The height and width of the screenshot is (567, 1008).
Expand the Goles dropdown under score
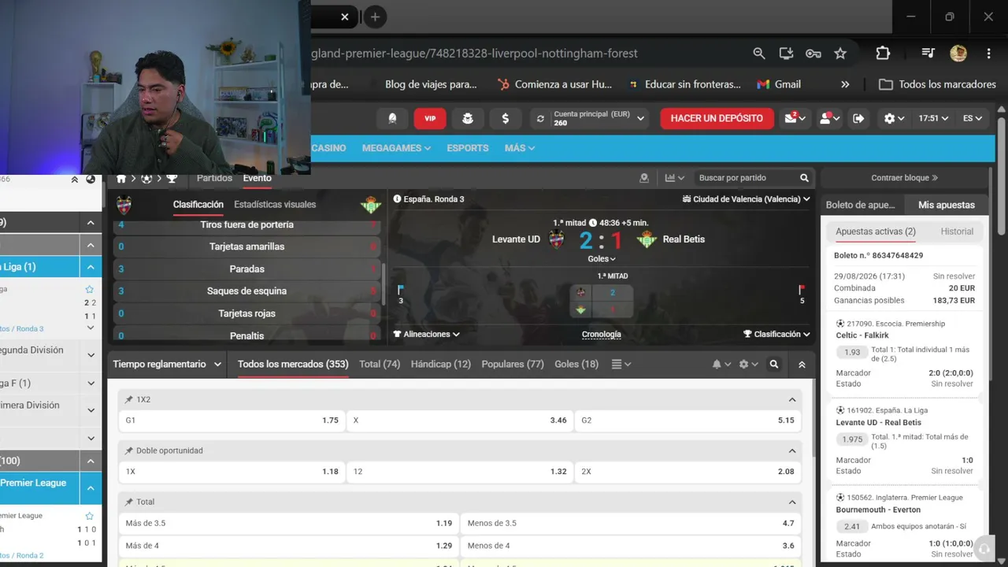click(x=602, y=258)
